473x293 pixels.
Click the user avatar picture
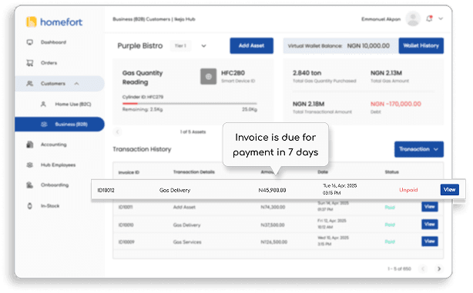coord(413,18)
